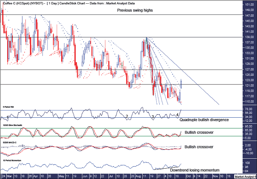The image size is (257, 179).
Task: Click the 115.00 price axis label
Action: point(250,102)
